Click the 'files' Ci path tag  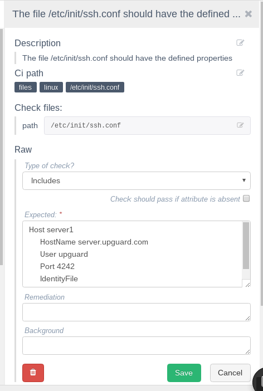pos(26,87)
